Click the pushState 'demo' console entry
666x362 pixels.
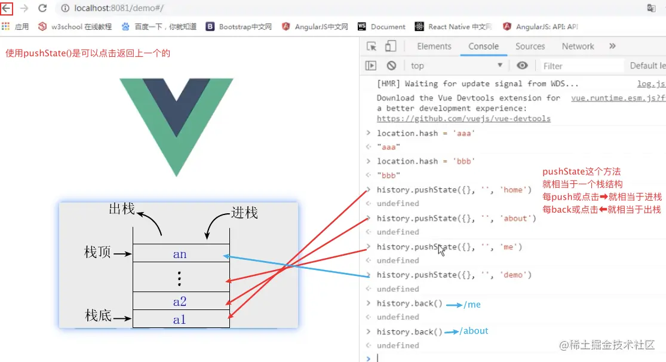(454, 274)
